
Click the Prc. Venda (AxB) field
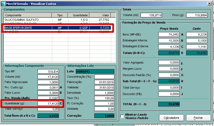point(48,98)
